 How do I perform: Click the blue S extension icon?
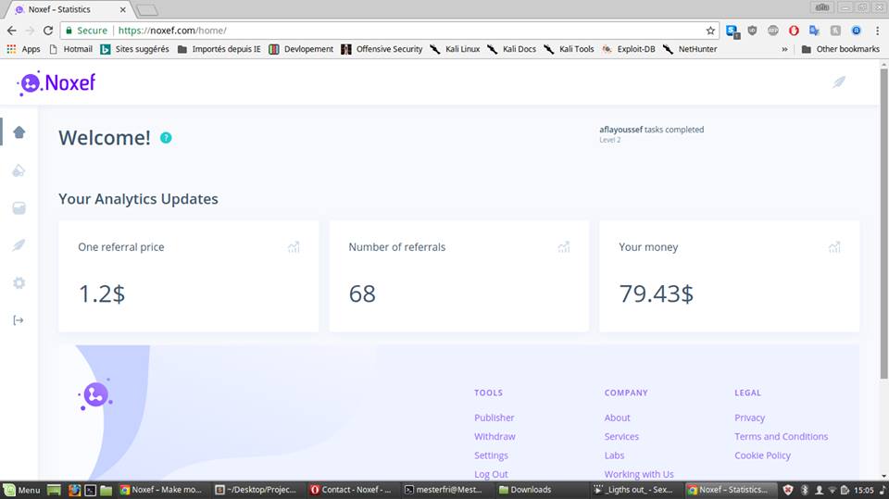pos(732,31)
